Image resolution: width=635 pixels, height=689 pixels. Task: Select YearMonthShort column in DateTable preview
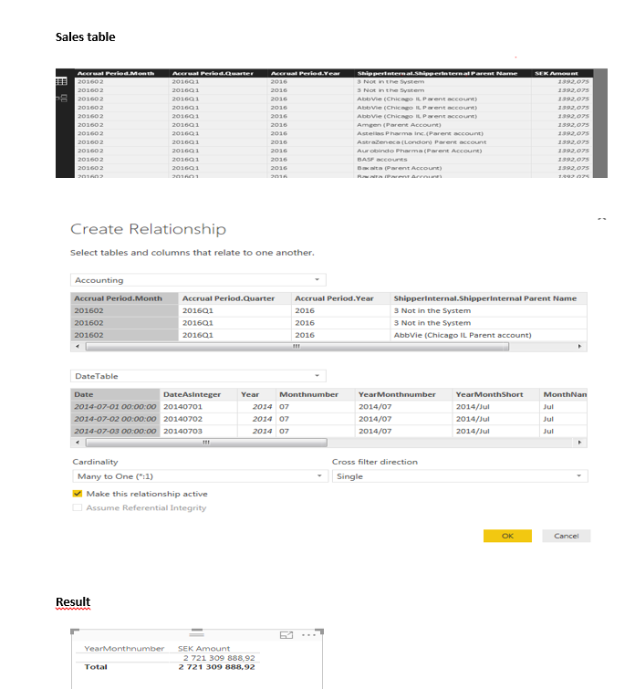tap(495, 394)
